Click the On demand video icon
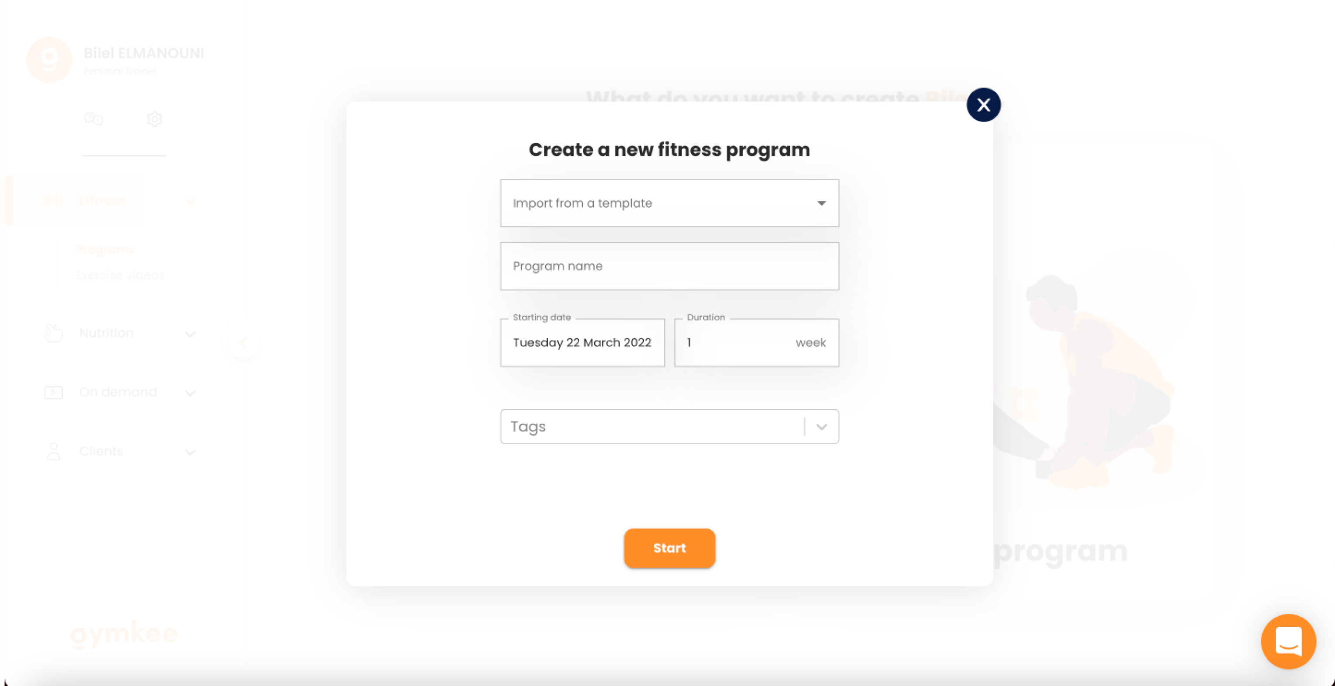This screenshot has height=686, width=1335. pos(53,392)
